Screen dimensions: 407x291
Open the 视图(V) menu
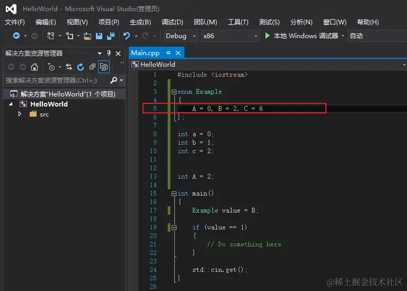pyautogui.click(x=77, y=22)
